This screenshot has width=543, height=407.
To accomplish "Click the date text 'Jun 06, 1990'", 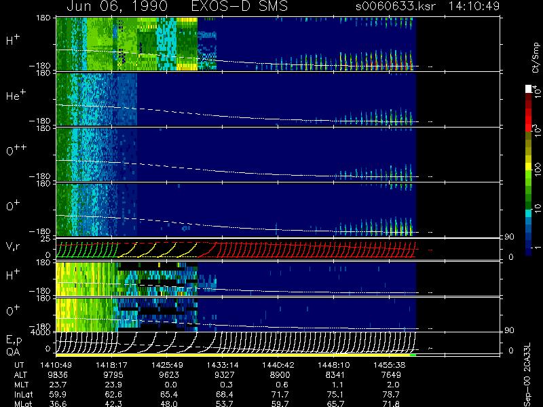I will click(x=117, y=6).
